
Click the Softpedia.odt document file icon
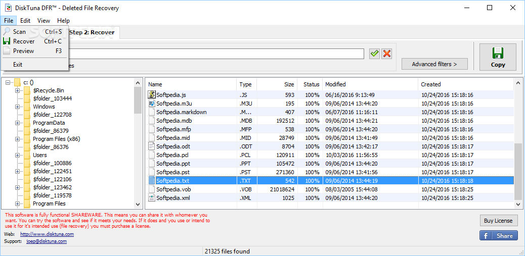coord(152,146)
